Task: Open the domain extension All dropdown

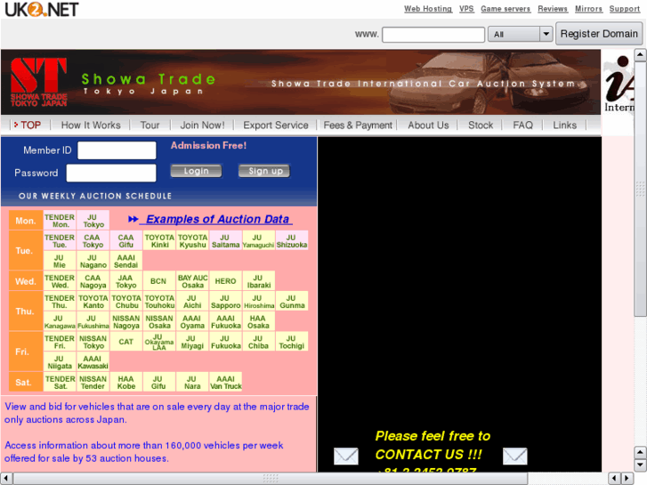Action: (x=520, y=34)
